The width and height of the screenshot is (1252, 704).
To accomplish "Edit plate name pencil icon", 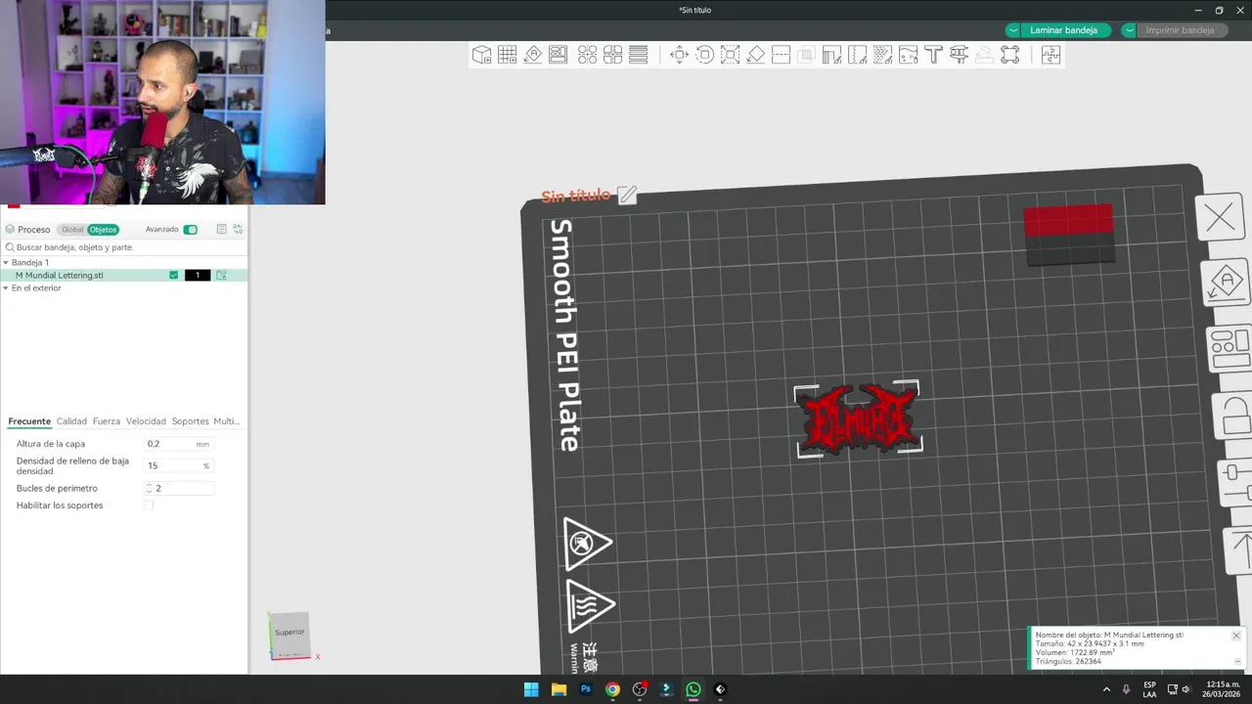I will point(627,196).
